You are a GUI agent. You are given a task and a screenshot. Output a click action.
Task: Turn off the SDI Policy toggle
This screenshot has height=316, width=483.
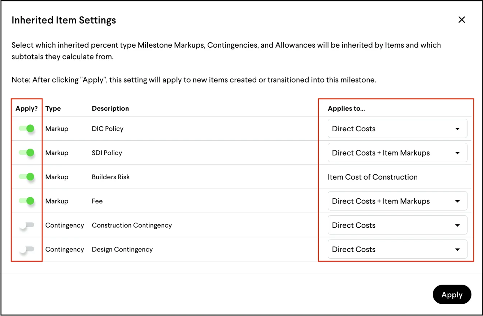26,153
